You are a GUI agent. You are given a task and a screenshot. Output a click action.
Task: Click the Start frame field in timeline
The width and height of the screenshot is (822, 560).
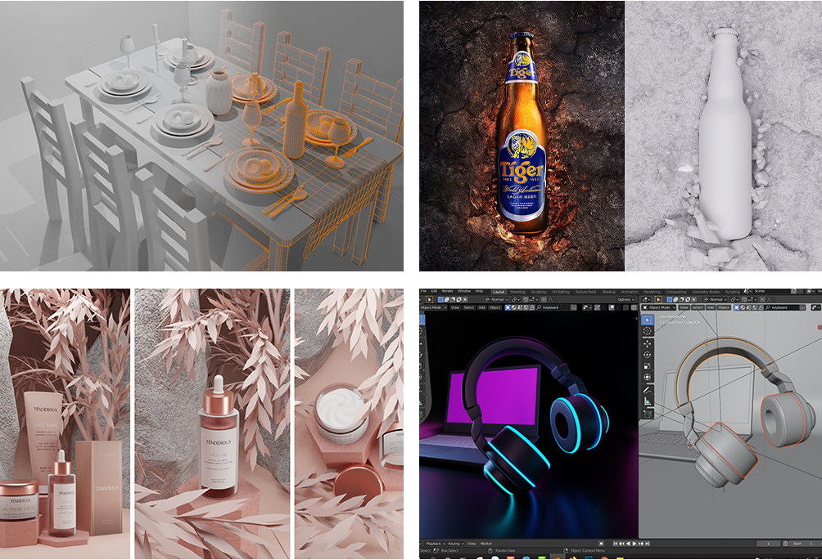coord(803,544)
